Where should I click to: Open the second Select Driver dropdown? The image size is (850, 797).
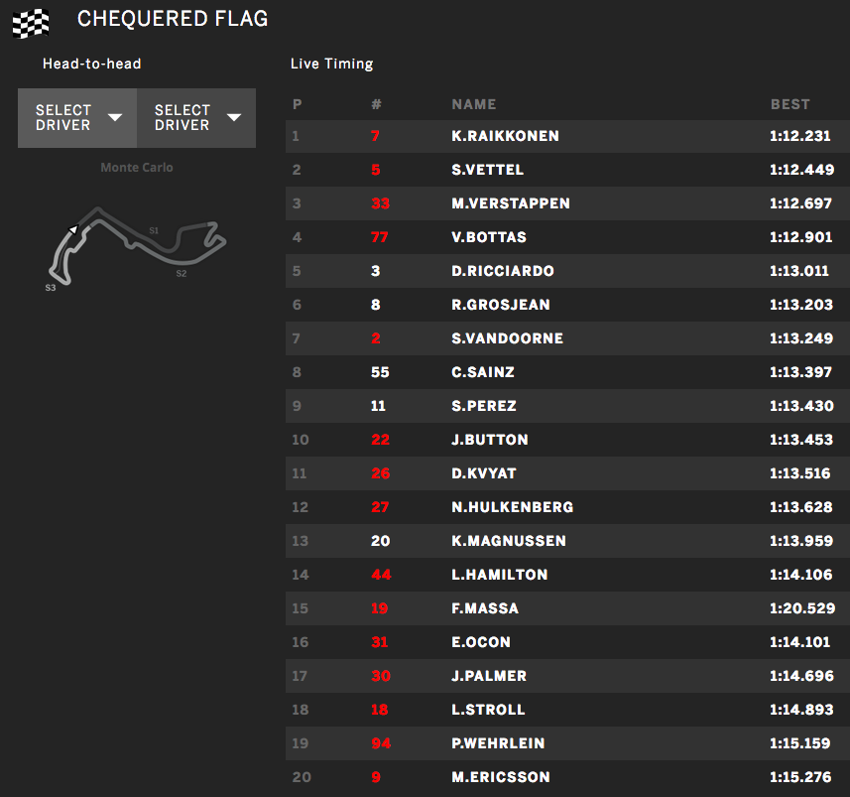(196, 118)
